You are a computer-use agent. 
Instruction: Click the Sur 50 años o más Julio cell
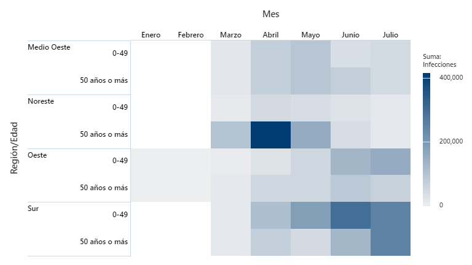[x=390, y=242]
